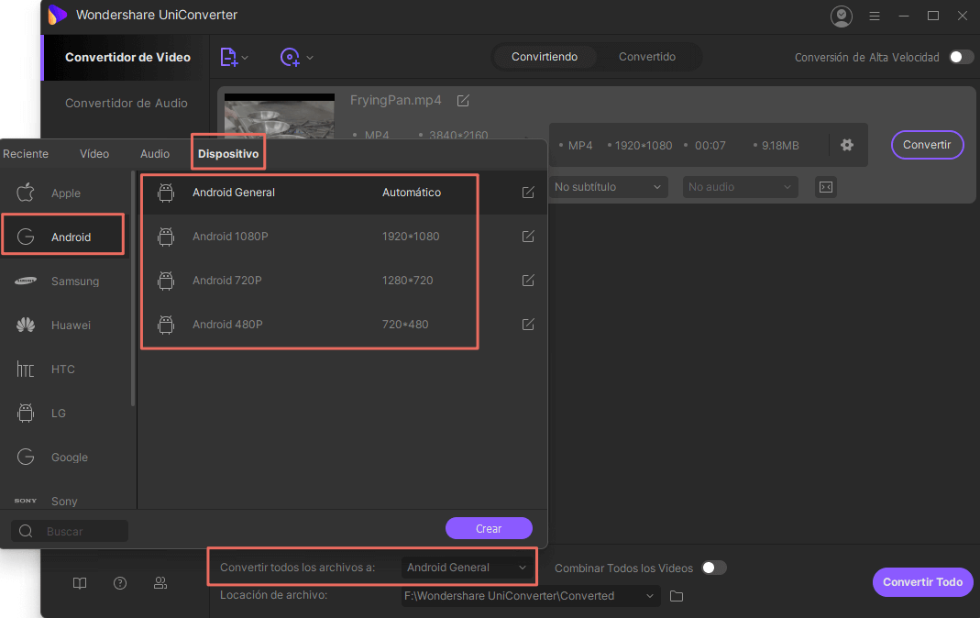Click the search magnifier icon
The image size is (980, 618).
click(26, 531)
